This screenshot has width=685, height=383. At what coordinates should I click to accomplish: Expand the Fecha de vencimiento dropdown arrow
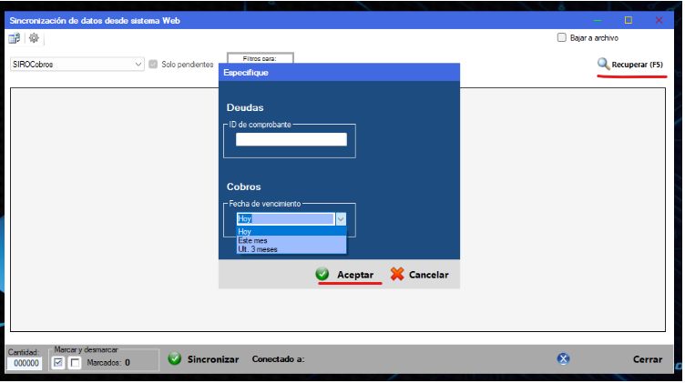point(341,218)
